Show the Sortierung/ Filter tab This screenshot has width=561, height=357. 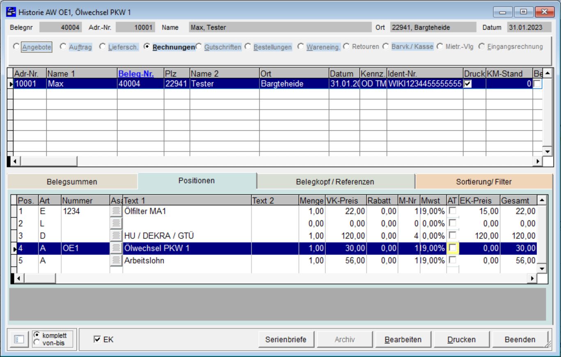point(484,182)
